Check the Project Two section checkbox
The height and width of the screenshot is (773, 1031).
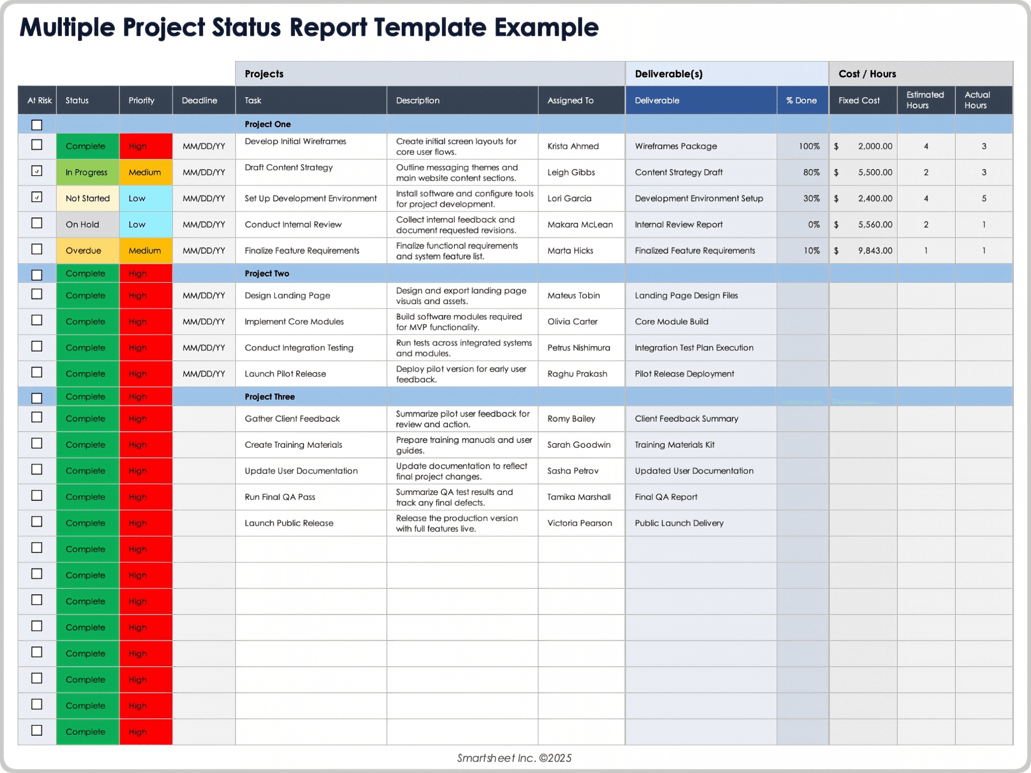click(x=37, y=275)
